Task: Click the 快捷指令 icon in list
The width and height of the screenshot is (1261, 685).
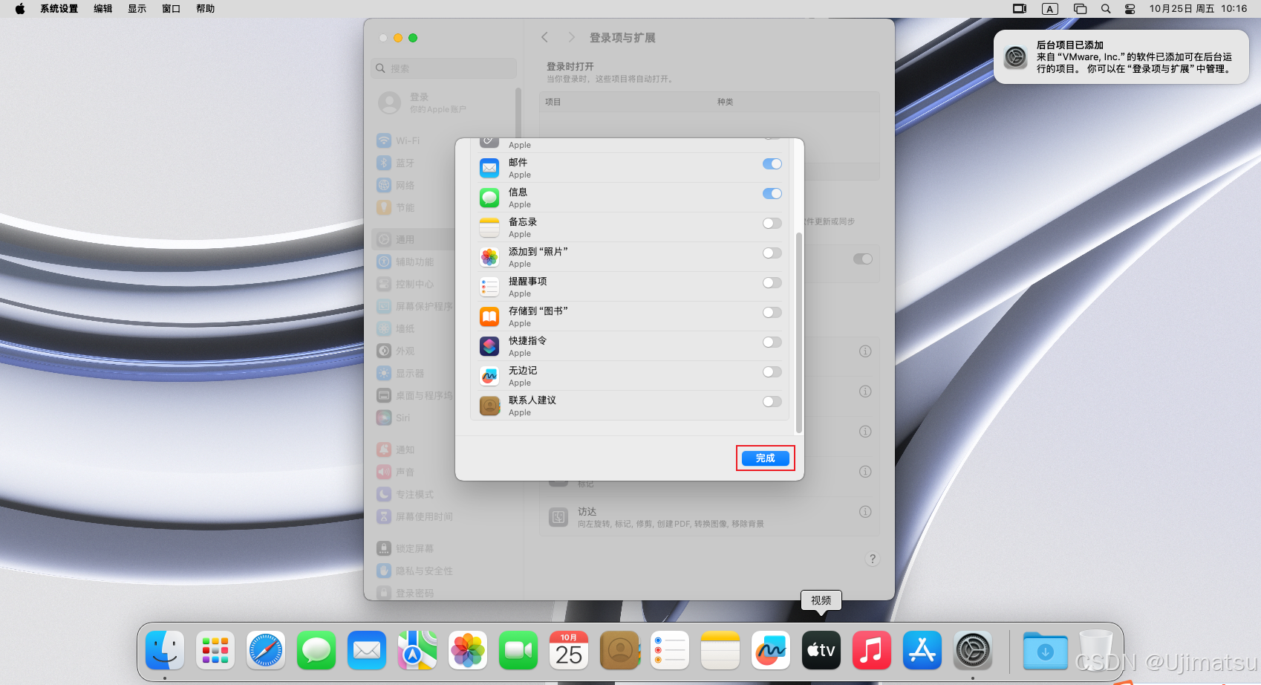Action: click(x=489, y=346)
